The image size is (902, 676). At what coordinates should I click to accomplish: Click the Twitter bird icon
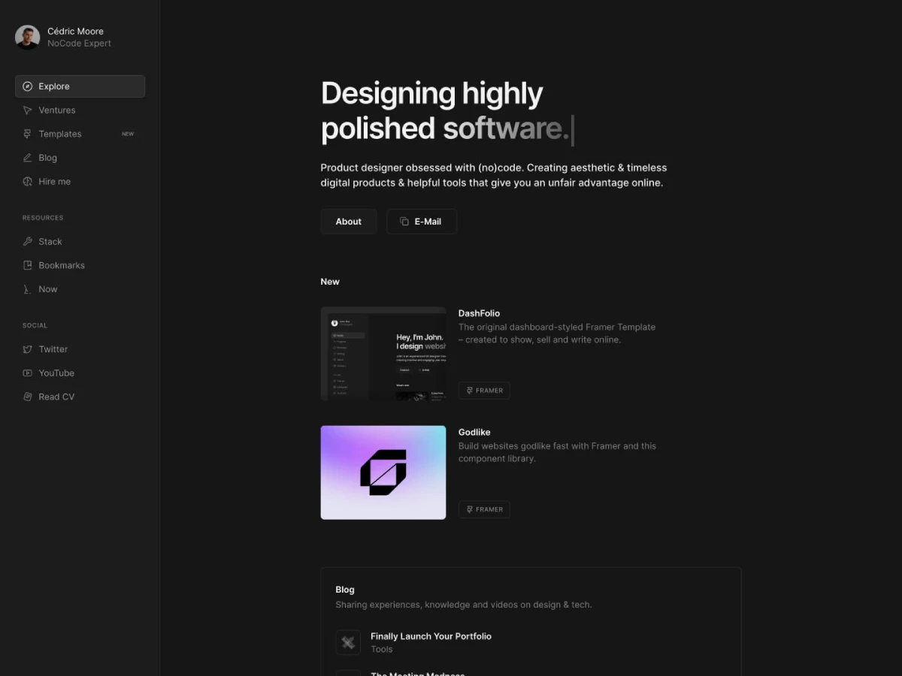coord(28,349)
